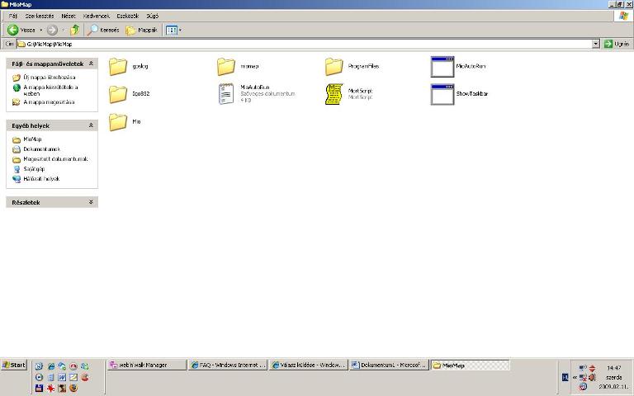This screenshot has height=396, width=634.
Task: Open the Szerkesztés menu
Action: coord(40,16)
